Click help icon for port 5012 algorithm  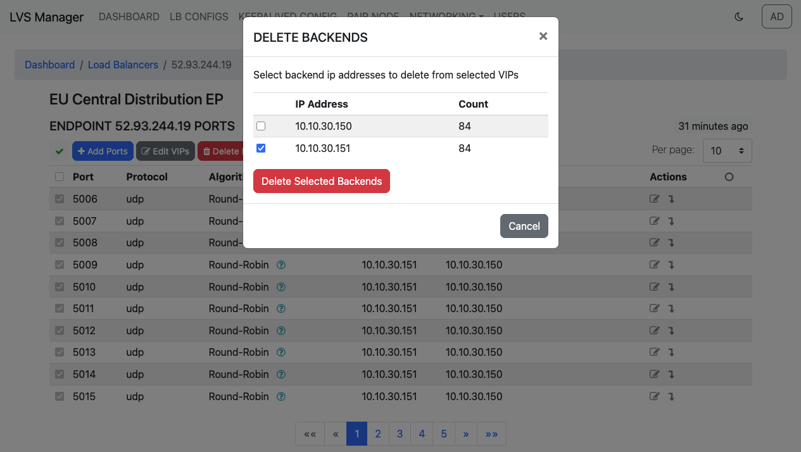tap(282, 330)
